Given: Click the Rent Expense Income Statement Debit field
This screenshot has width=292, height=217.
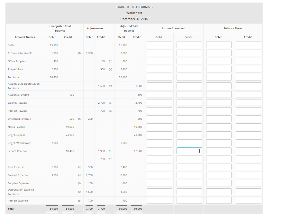Looking at the screenshot, I should click(x=160, y=167).
